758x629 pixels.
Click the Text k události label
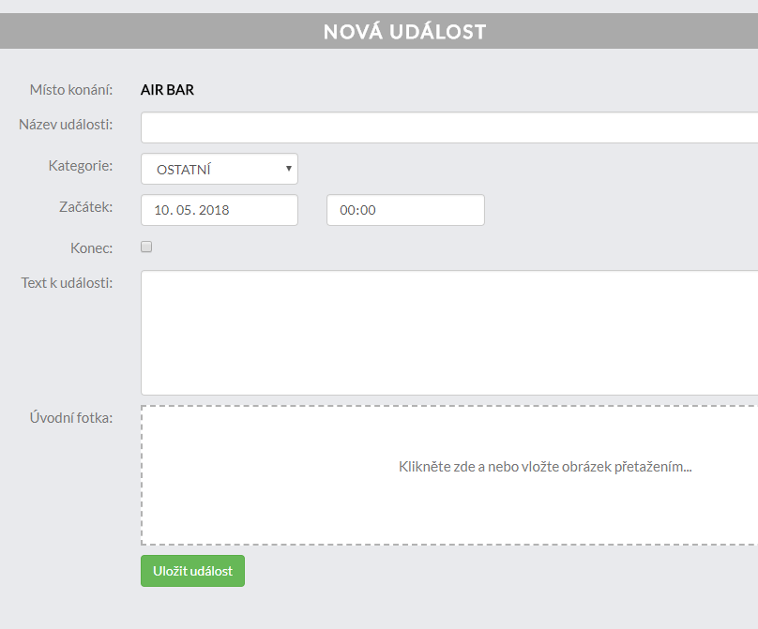click(67, 282)
